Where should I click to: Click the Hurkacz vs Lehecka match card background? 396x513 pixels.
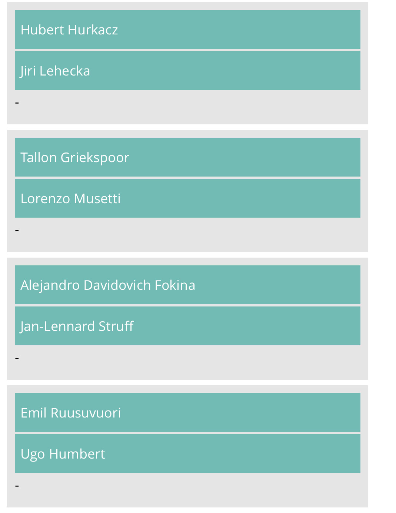(187, 111)
